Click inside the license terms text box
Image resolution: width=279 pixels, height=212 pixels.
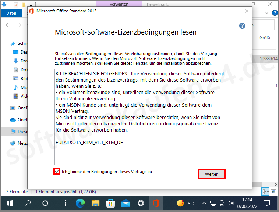[x=139, y=117]
